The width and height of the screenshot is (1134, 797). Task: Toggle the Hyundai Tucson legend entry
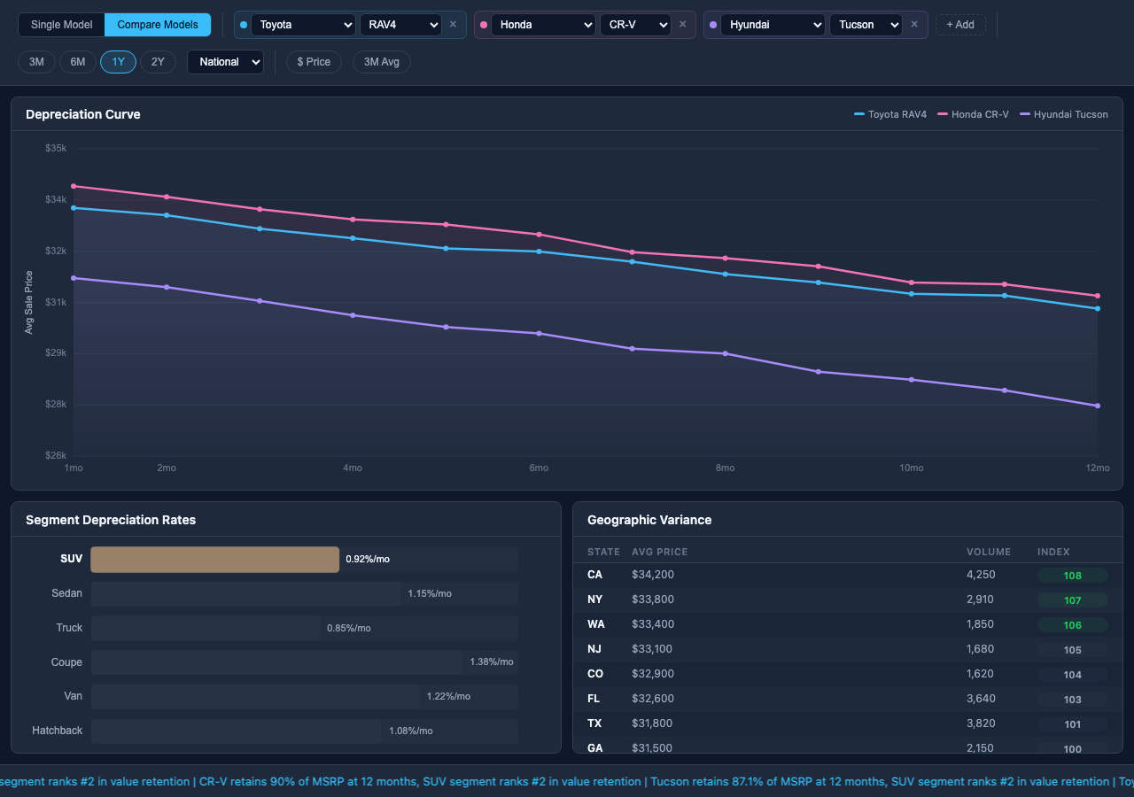pyautogui.click(x=1063, y=114)
